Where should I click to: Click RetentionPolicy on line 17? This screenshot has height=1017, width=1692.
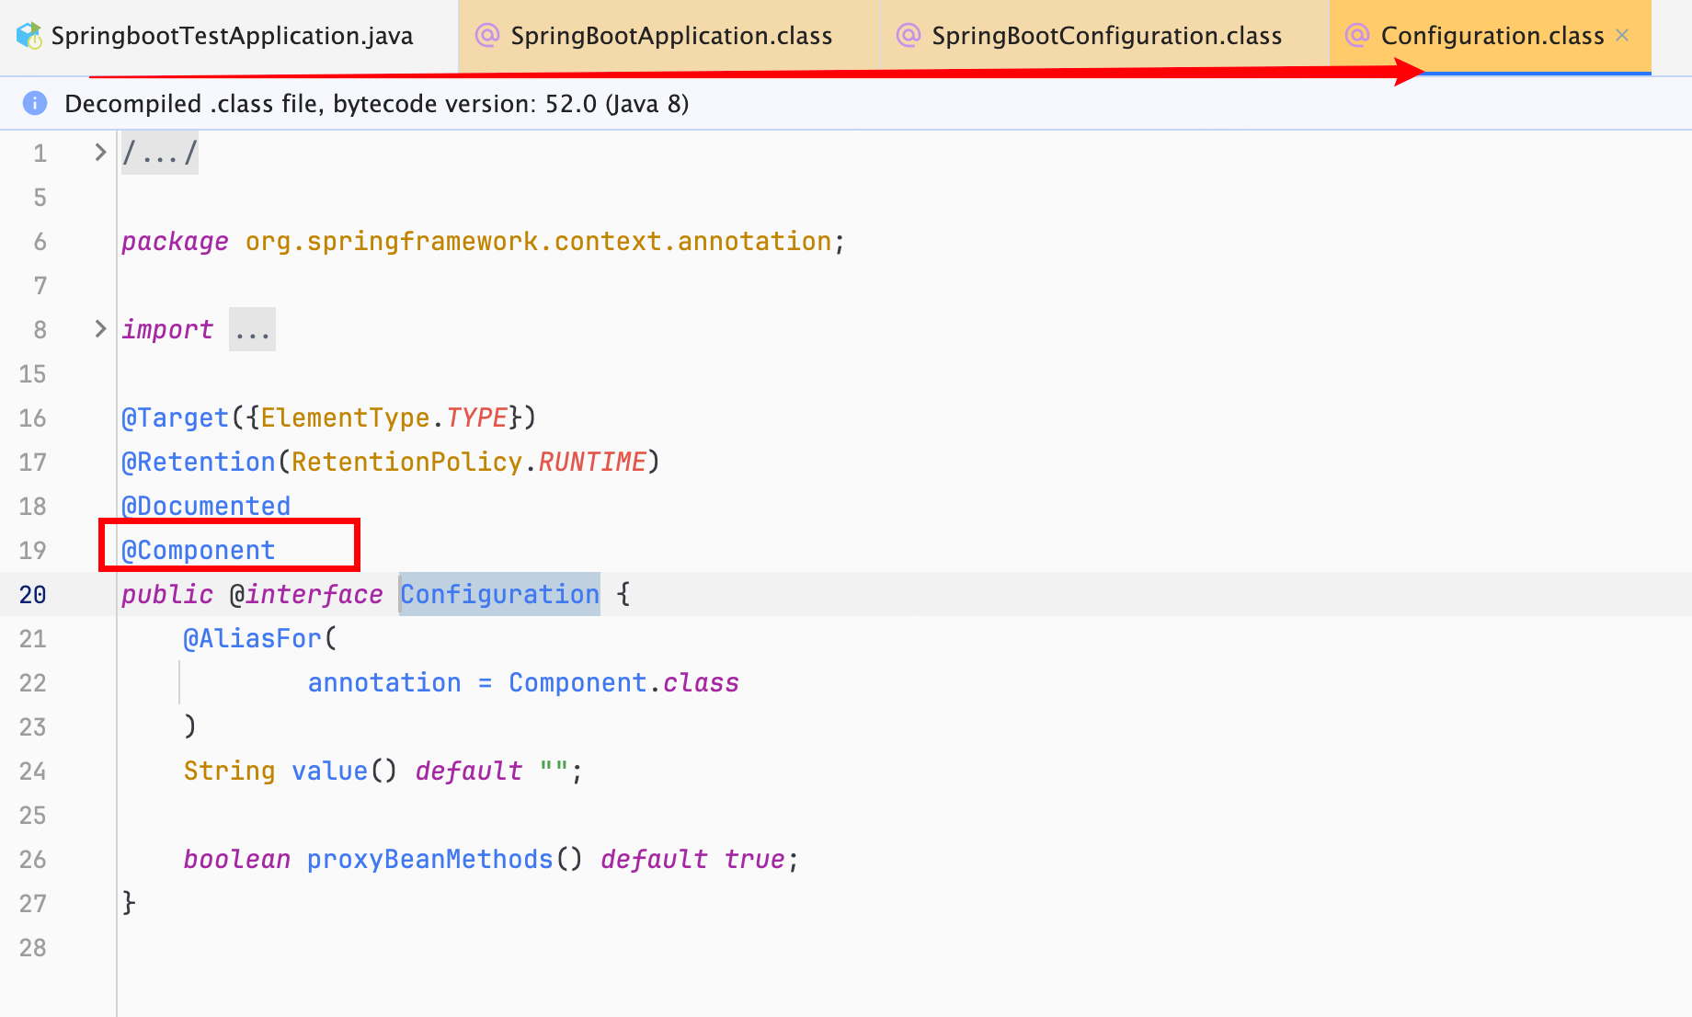tap(406, 462)
